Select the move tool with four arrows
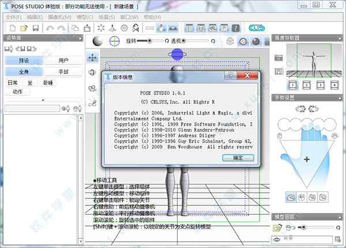The height and width of the screenshot is (248, 346). (x=92, y=58)
